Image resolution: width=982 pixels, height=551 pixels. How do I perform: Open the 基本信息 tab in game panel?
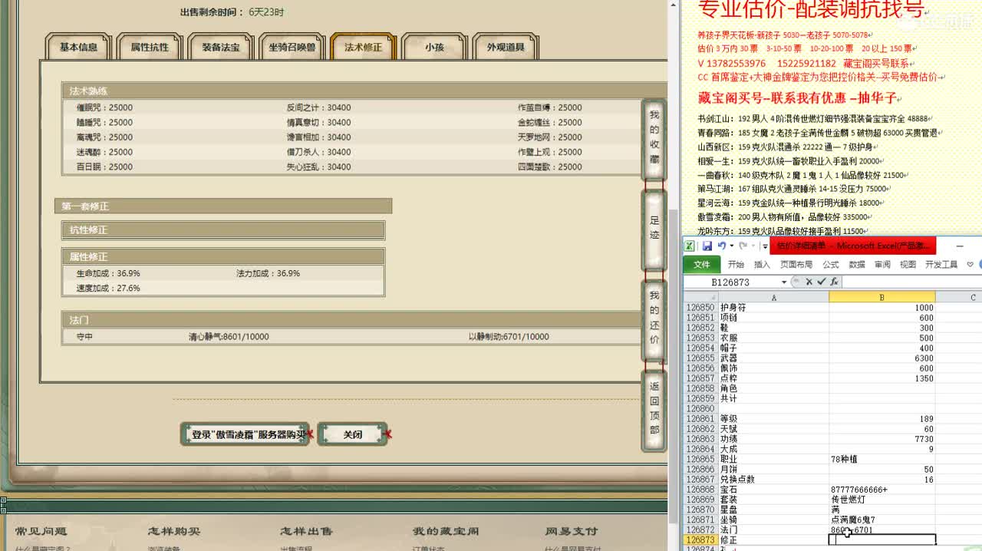coord(78,47)
